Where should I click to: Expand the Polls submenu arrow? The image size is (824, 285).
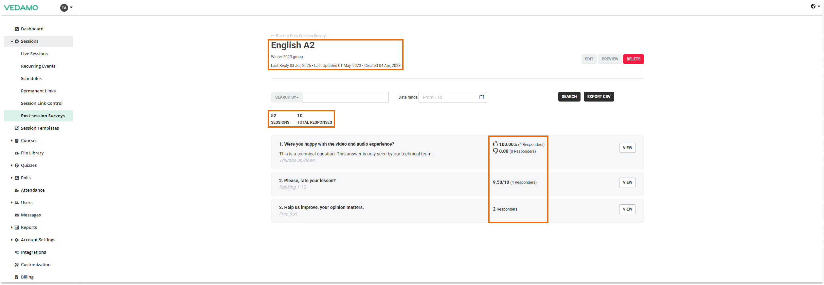12,178
